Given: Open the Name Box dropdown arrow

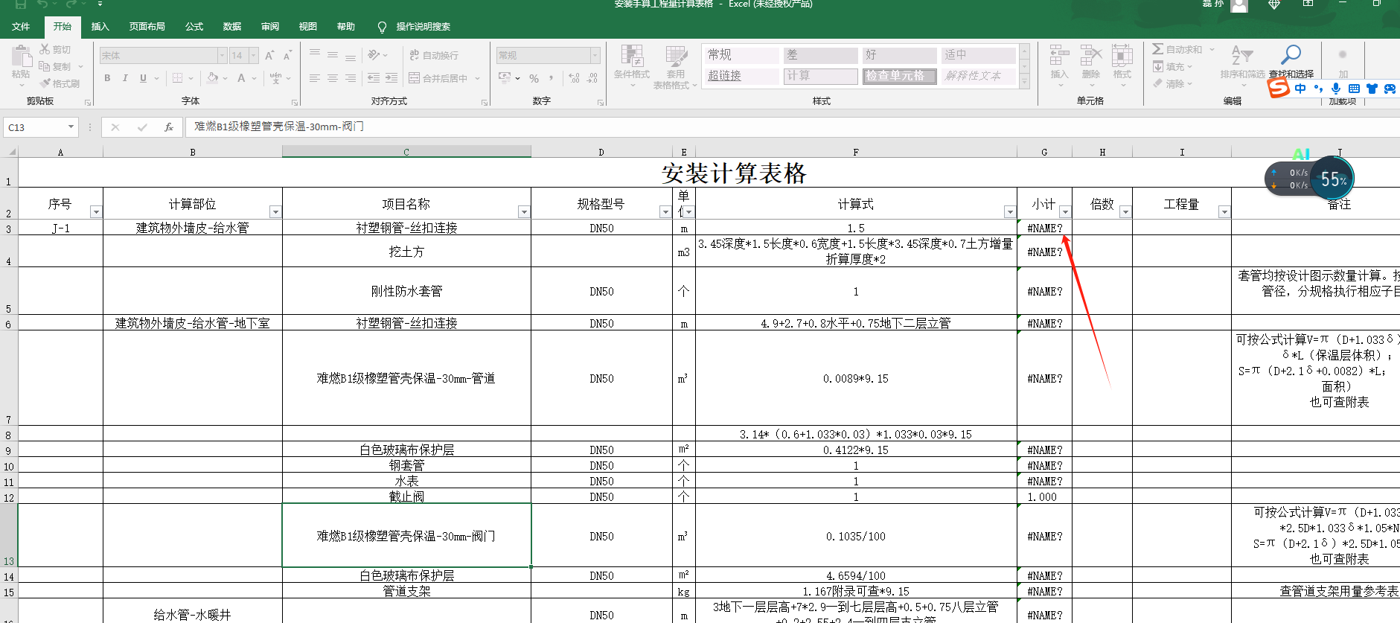Looking at the screenshot, I should [71, 127].
